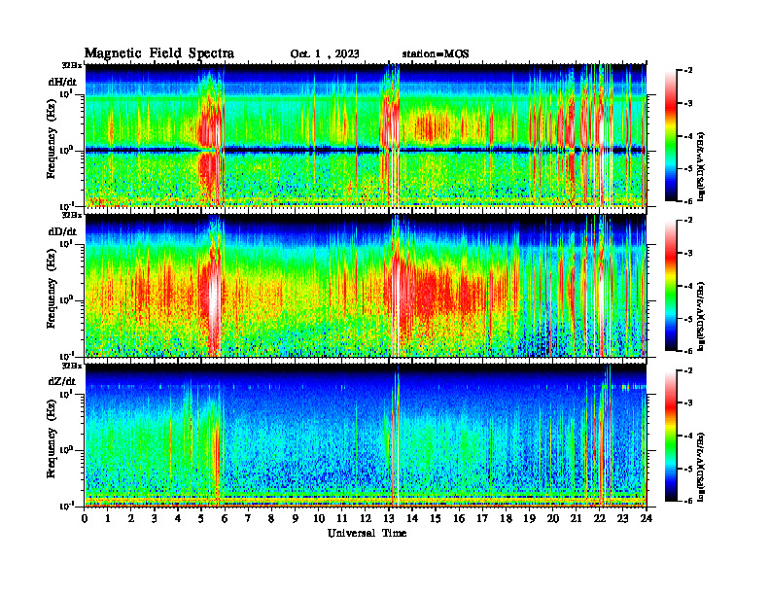Click the "station=MOS" label
The image size is (770, 595).
[x=436, y=54]
